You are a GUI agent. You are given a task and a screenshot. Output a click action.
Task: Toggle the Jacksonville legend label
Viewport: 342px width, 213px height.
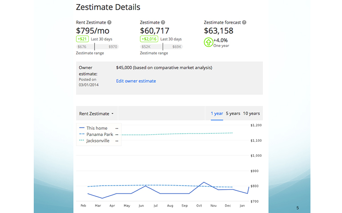pos(98,141)
